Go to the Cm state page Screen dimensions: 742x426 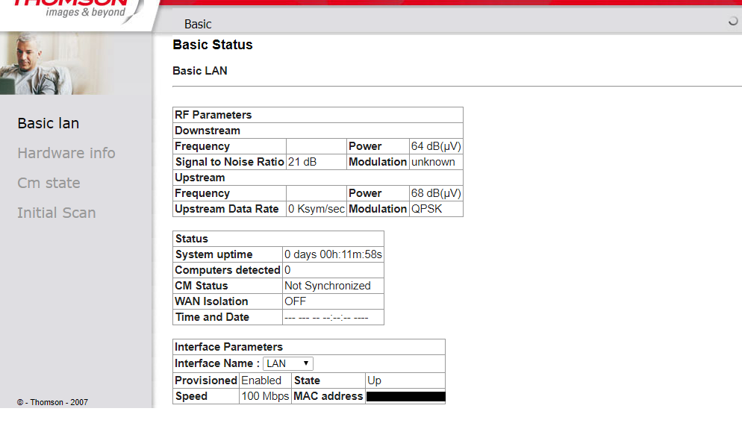pos(49,183)
